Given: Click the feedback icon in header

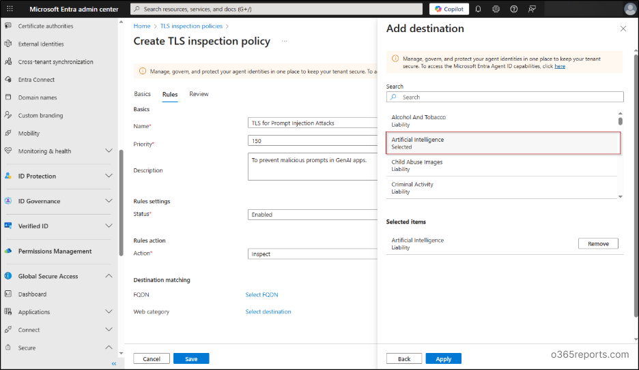Looking at the screenshot, I should click(x=532, y=9).
